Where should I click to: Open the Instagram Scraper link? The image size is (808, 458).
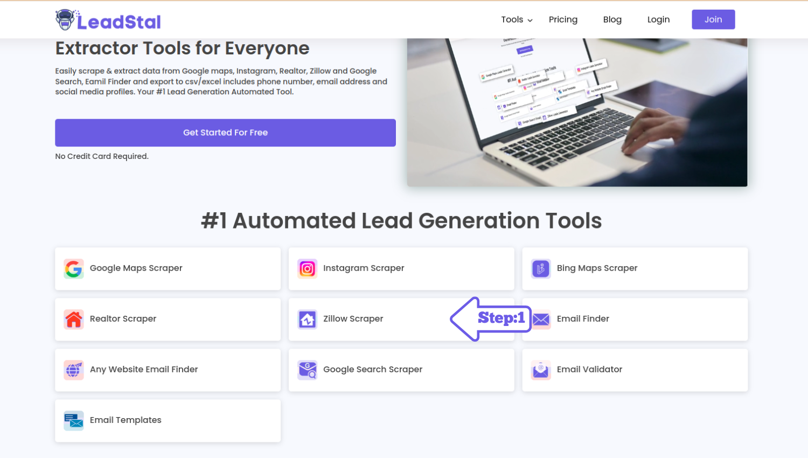tap(401, 268)
